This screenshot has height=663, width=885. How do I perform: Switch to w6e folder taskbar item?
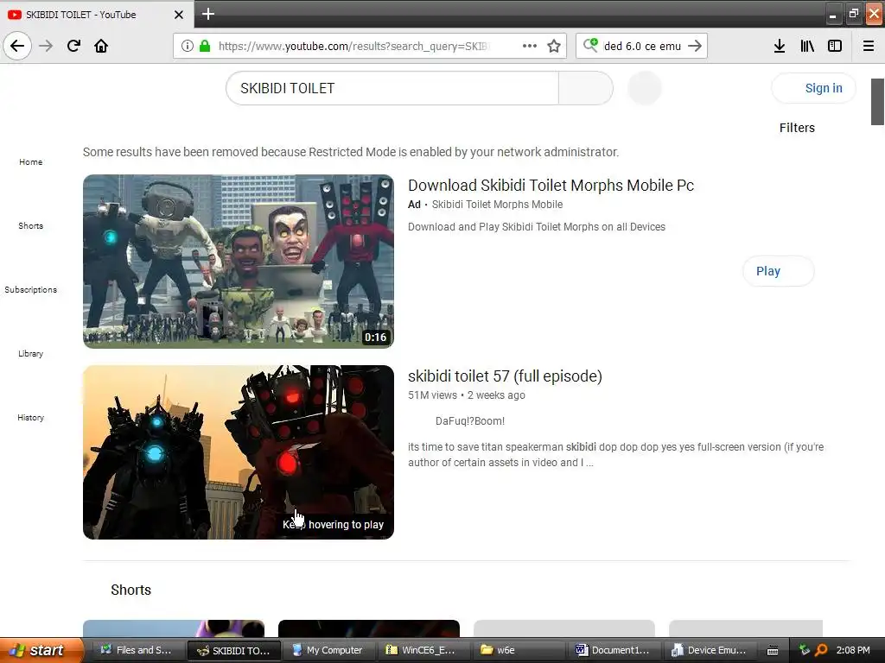coord(519,650)
